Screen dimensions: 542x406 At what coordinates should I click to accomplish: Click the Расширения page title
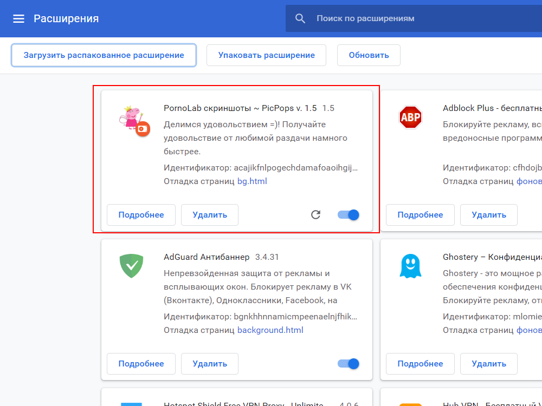(x=66, y=18)
